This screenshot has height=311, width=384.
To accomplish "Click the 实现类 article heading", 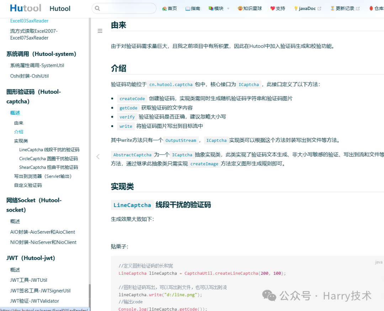I will [122, 186].
